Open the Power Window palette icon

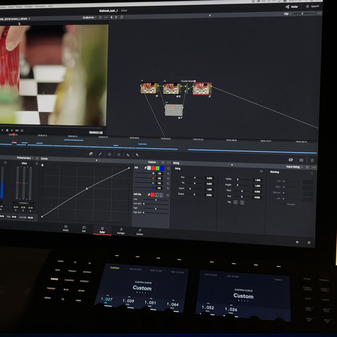tap(109, 154)
